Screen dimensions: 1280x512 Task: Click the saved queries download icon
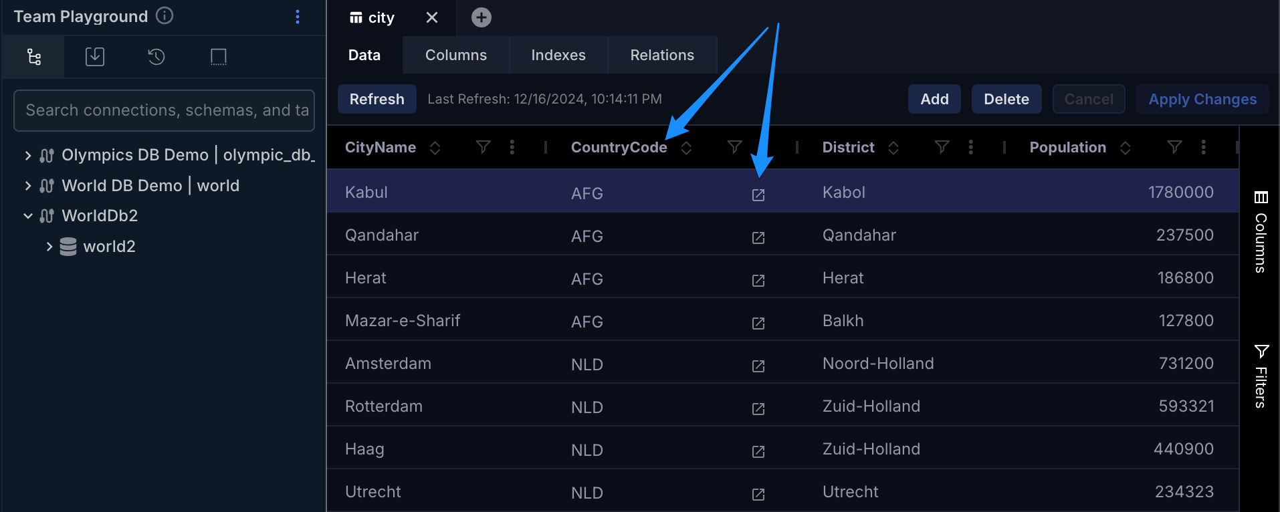pos(95,57)
